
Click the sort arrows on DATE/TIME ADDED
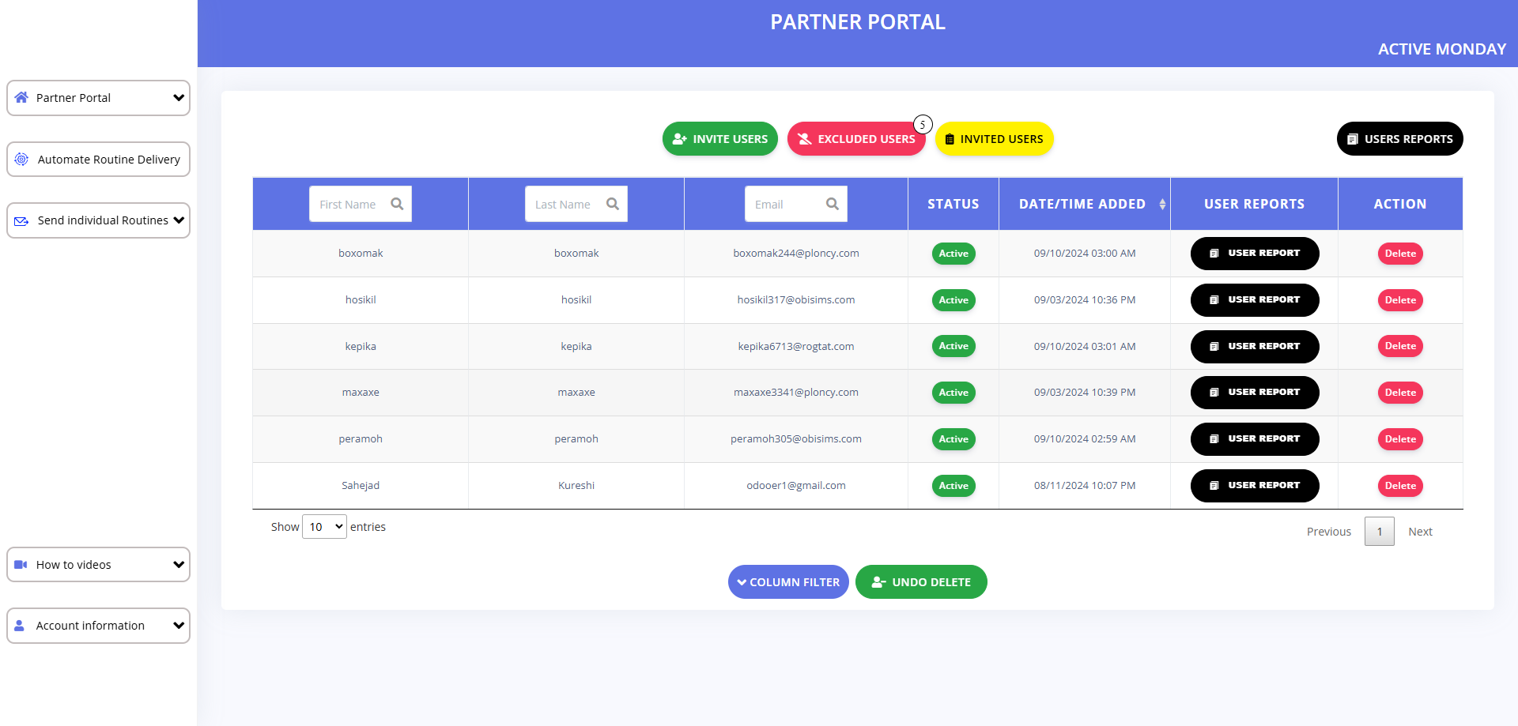point(1162,204)
